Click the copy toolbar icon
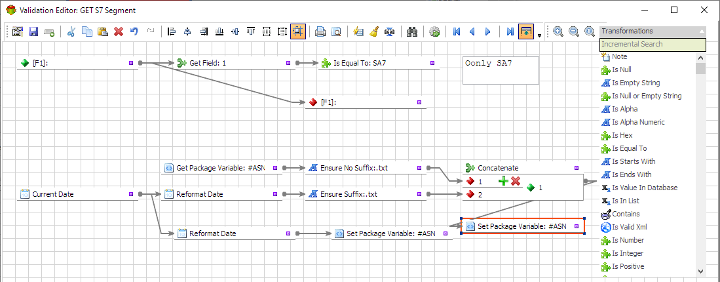 tap(86, 31)
